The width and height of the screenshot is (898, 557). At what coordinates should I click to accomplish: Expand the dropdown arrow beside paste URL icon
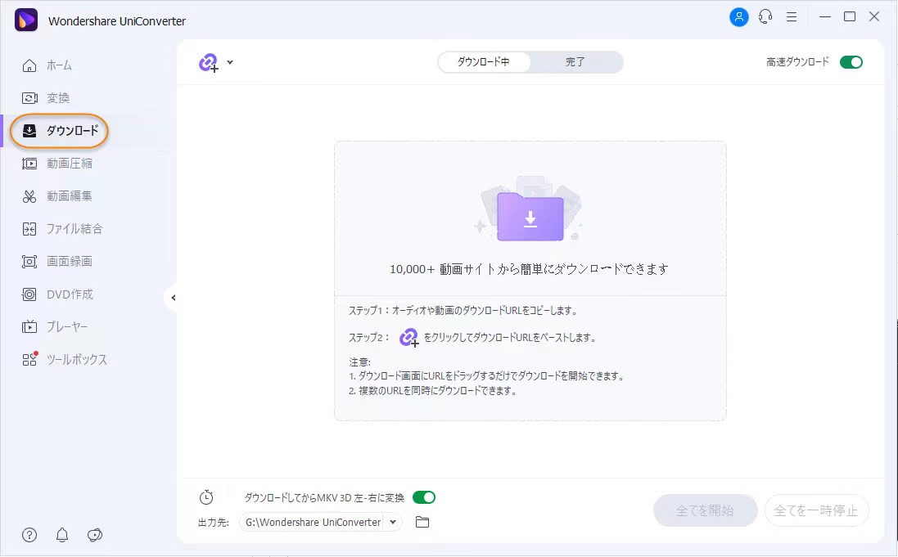pos(230,62)
